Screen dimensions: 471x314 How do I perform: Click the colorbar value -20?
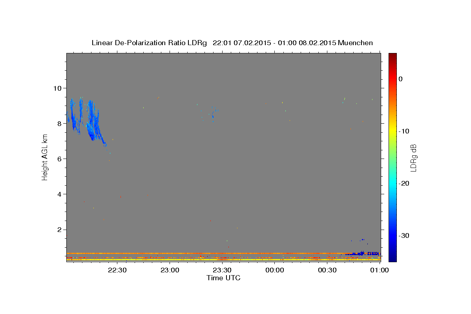point(404,183)
